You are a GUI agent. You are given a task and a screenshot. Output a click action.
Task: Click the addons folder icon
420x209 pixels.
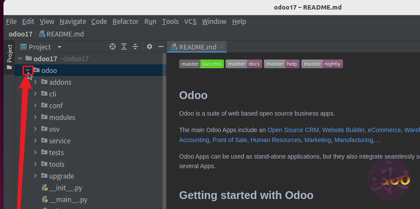[x=44, y=82]
